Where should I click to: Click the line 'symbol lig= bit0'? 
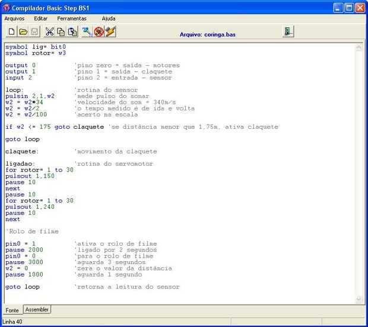pyautogui.click(x=36, y=47)
